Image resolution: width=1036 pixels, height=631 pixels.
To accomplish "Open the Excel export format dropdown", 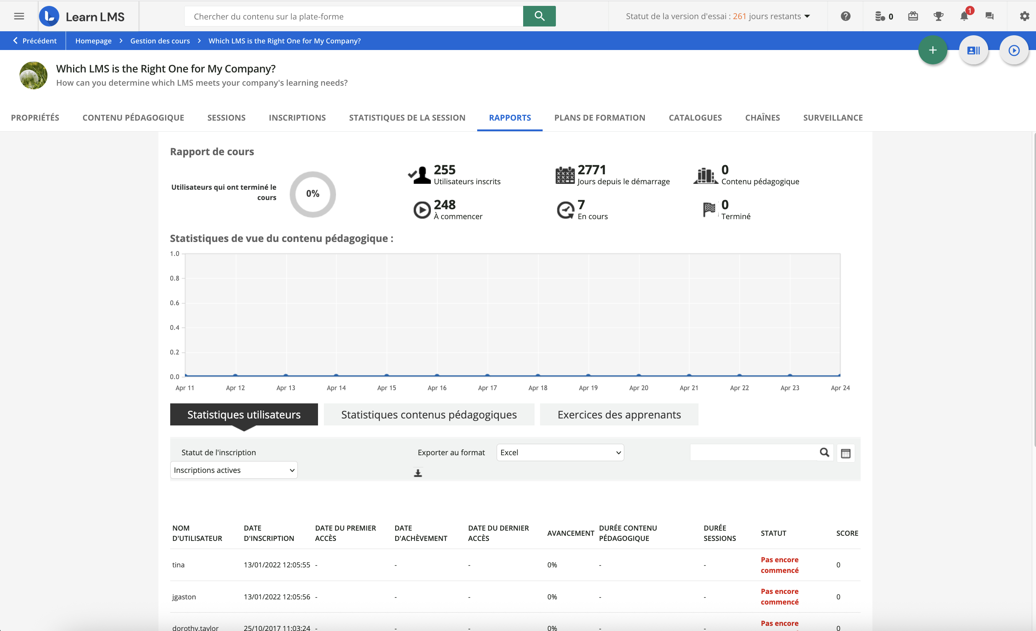I will coord(560,453).
